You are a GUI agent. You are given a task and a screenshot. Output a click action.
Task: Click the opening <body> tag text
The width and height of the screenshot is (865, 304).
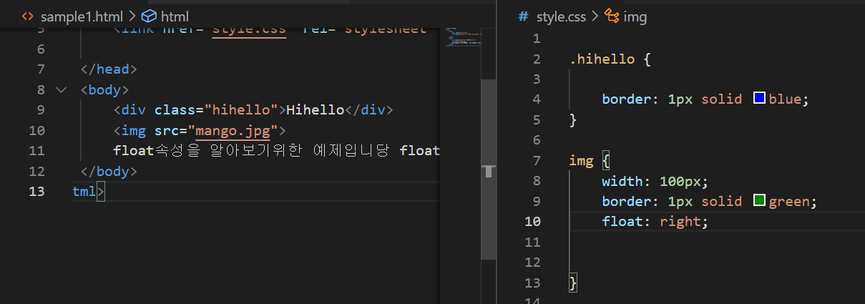[105, 90]
